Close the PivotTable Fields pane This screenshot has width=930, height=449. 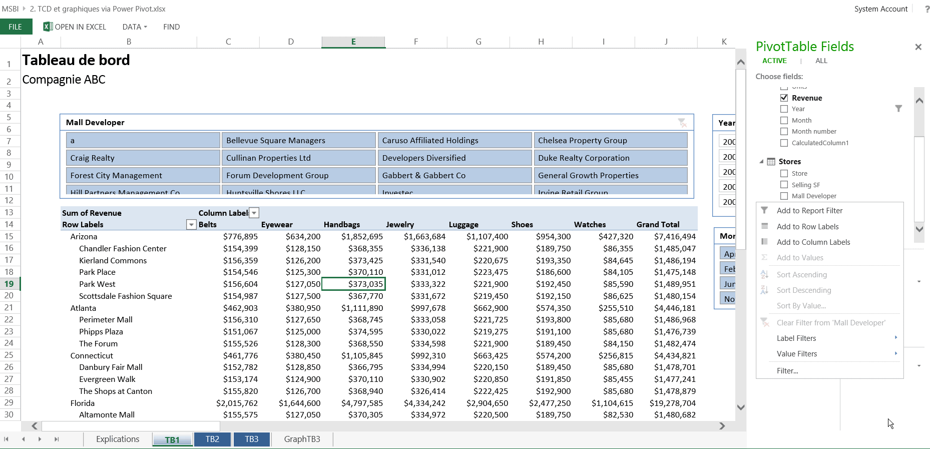pyautogui.click(x=918, y=47)
